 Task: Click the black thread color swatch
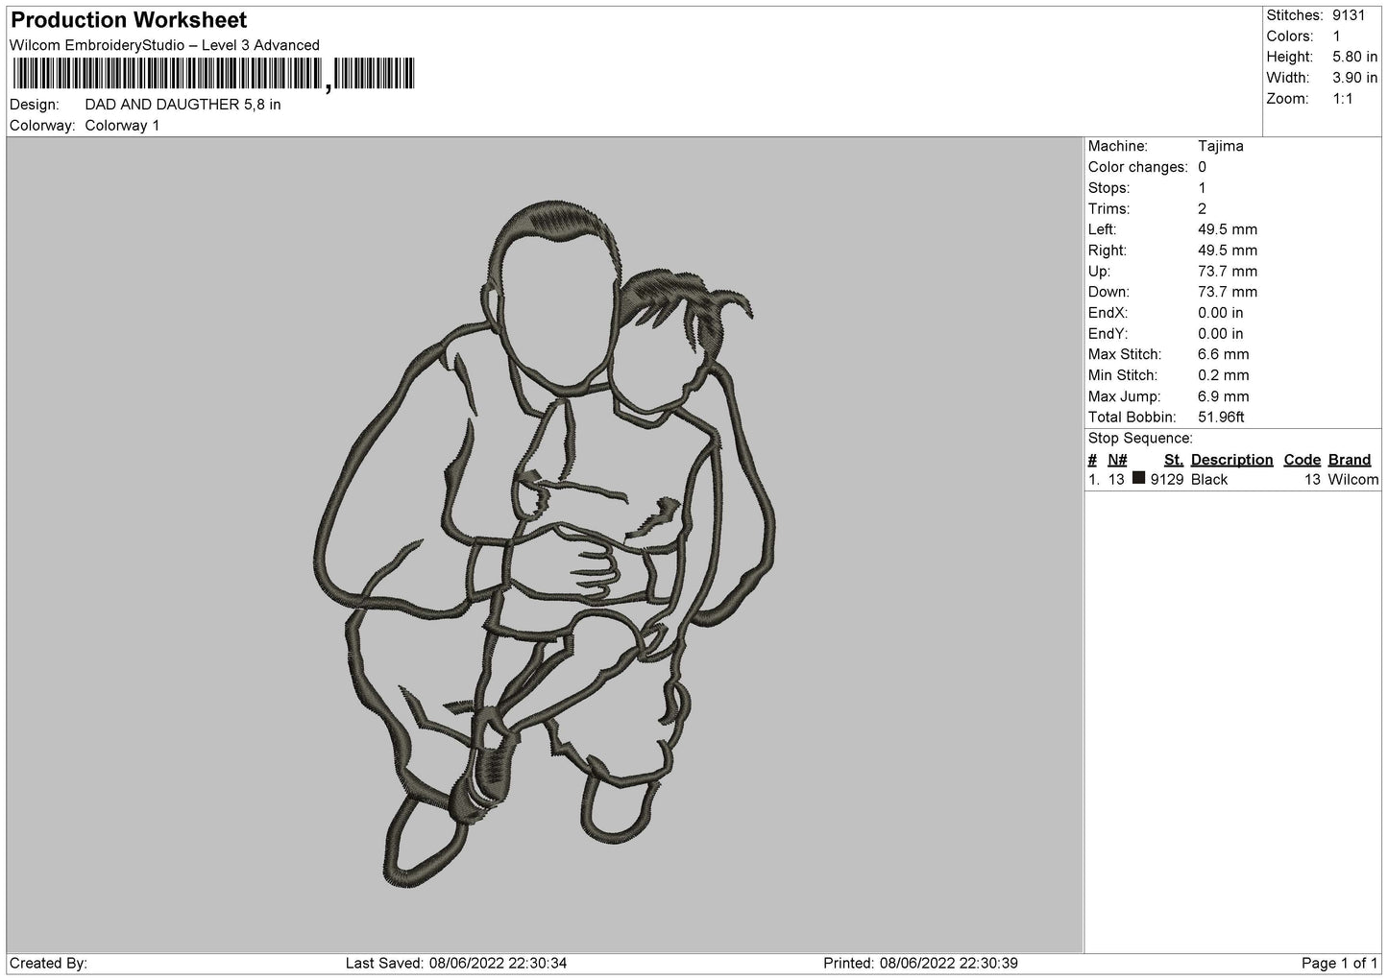1138,478
